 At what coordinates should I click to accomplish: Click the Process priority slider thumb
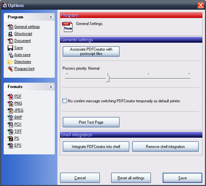[x=108, y=79]
